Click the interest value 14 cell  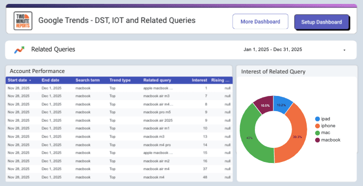pos(205,145)
